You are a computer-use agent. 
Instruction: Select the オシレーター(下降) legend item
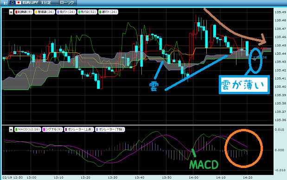click(110, 129)
